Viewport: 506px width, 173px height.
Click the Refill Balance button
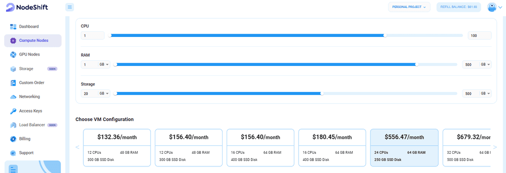(459, 7)
